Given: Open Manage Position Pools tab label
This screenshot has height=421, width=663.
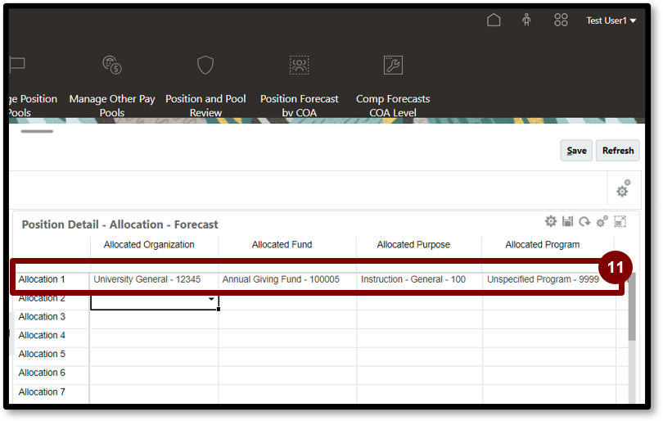Looking at the screenshot, I should coord(33,106).
